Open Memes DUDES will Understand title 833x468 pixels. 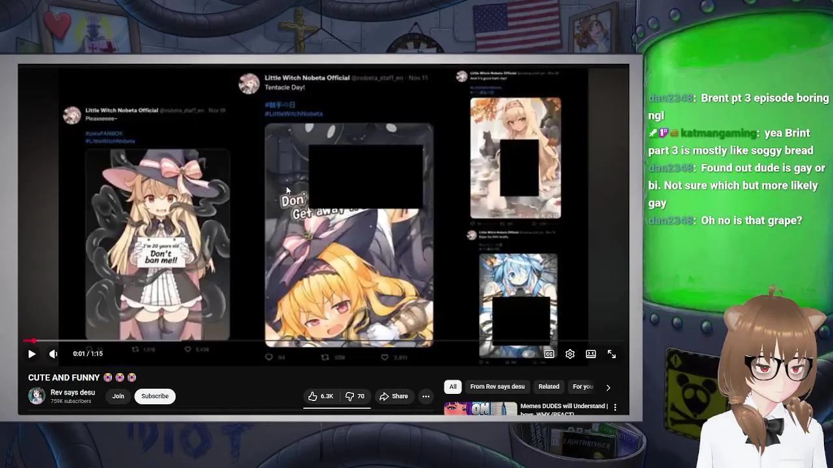pos(564,409)
